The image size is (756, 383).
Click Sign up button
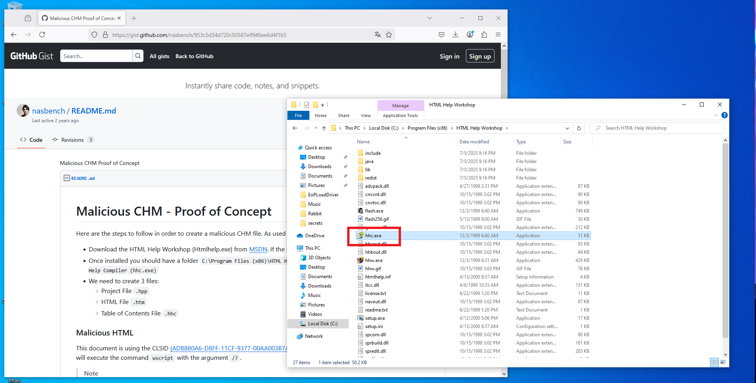click(x=480, y=56)
